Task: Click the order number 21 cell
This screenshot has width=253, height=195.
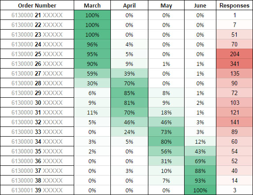Action: 37,15
